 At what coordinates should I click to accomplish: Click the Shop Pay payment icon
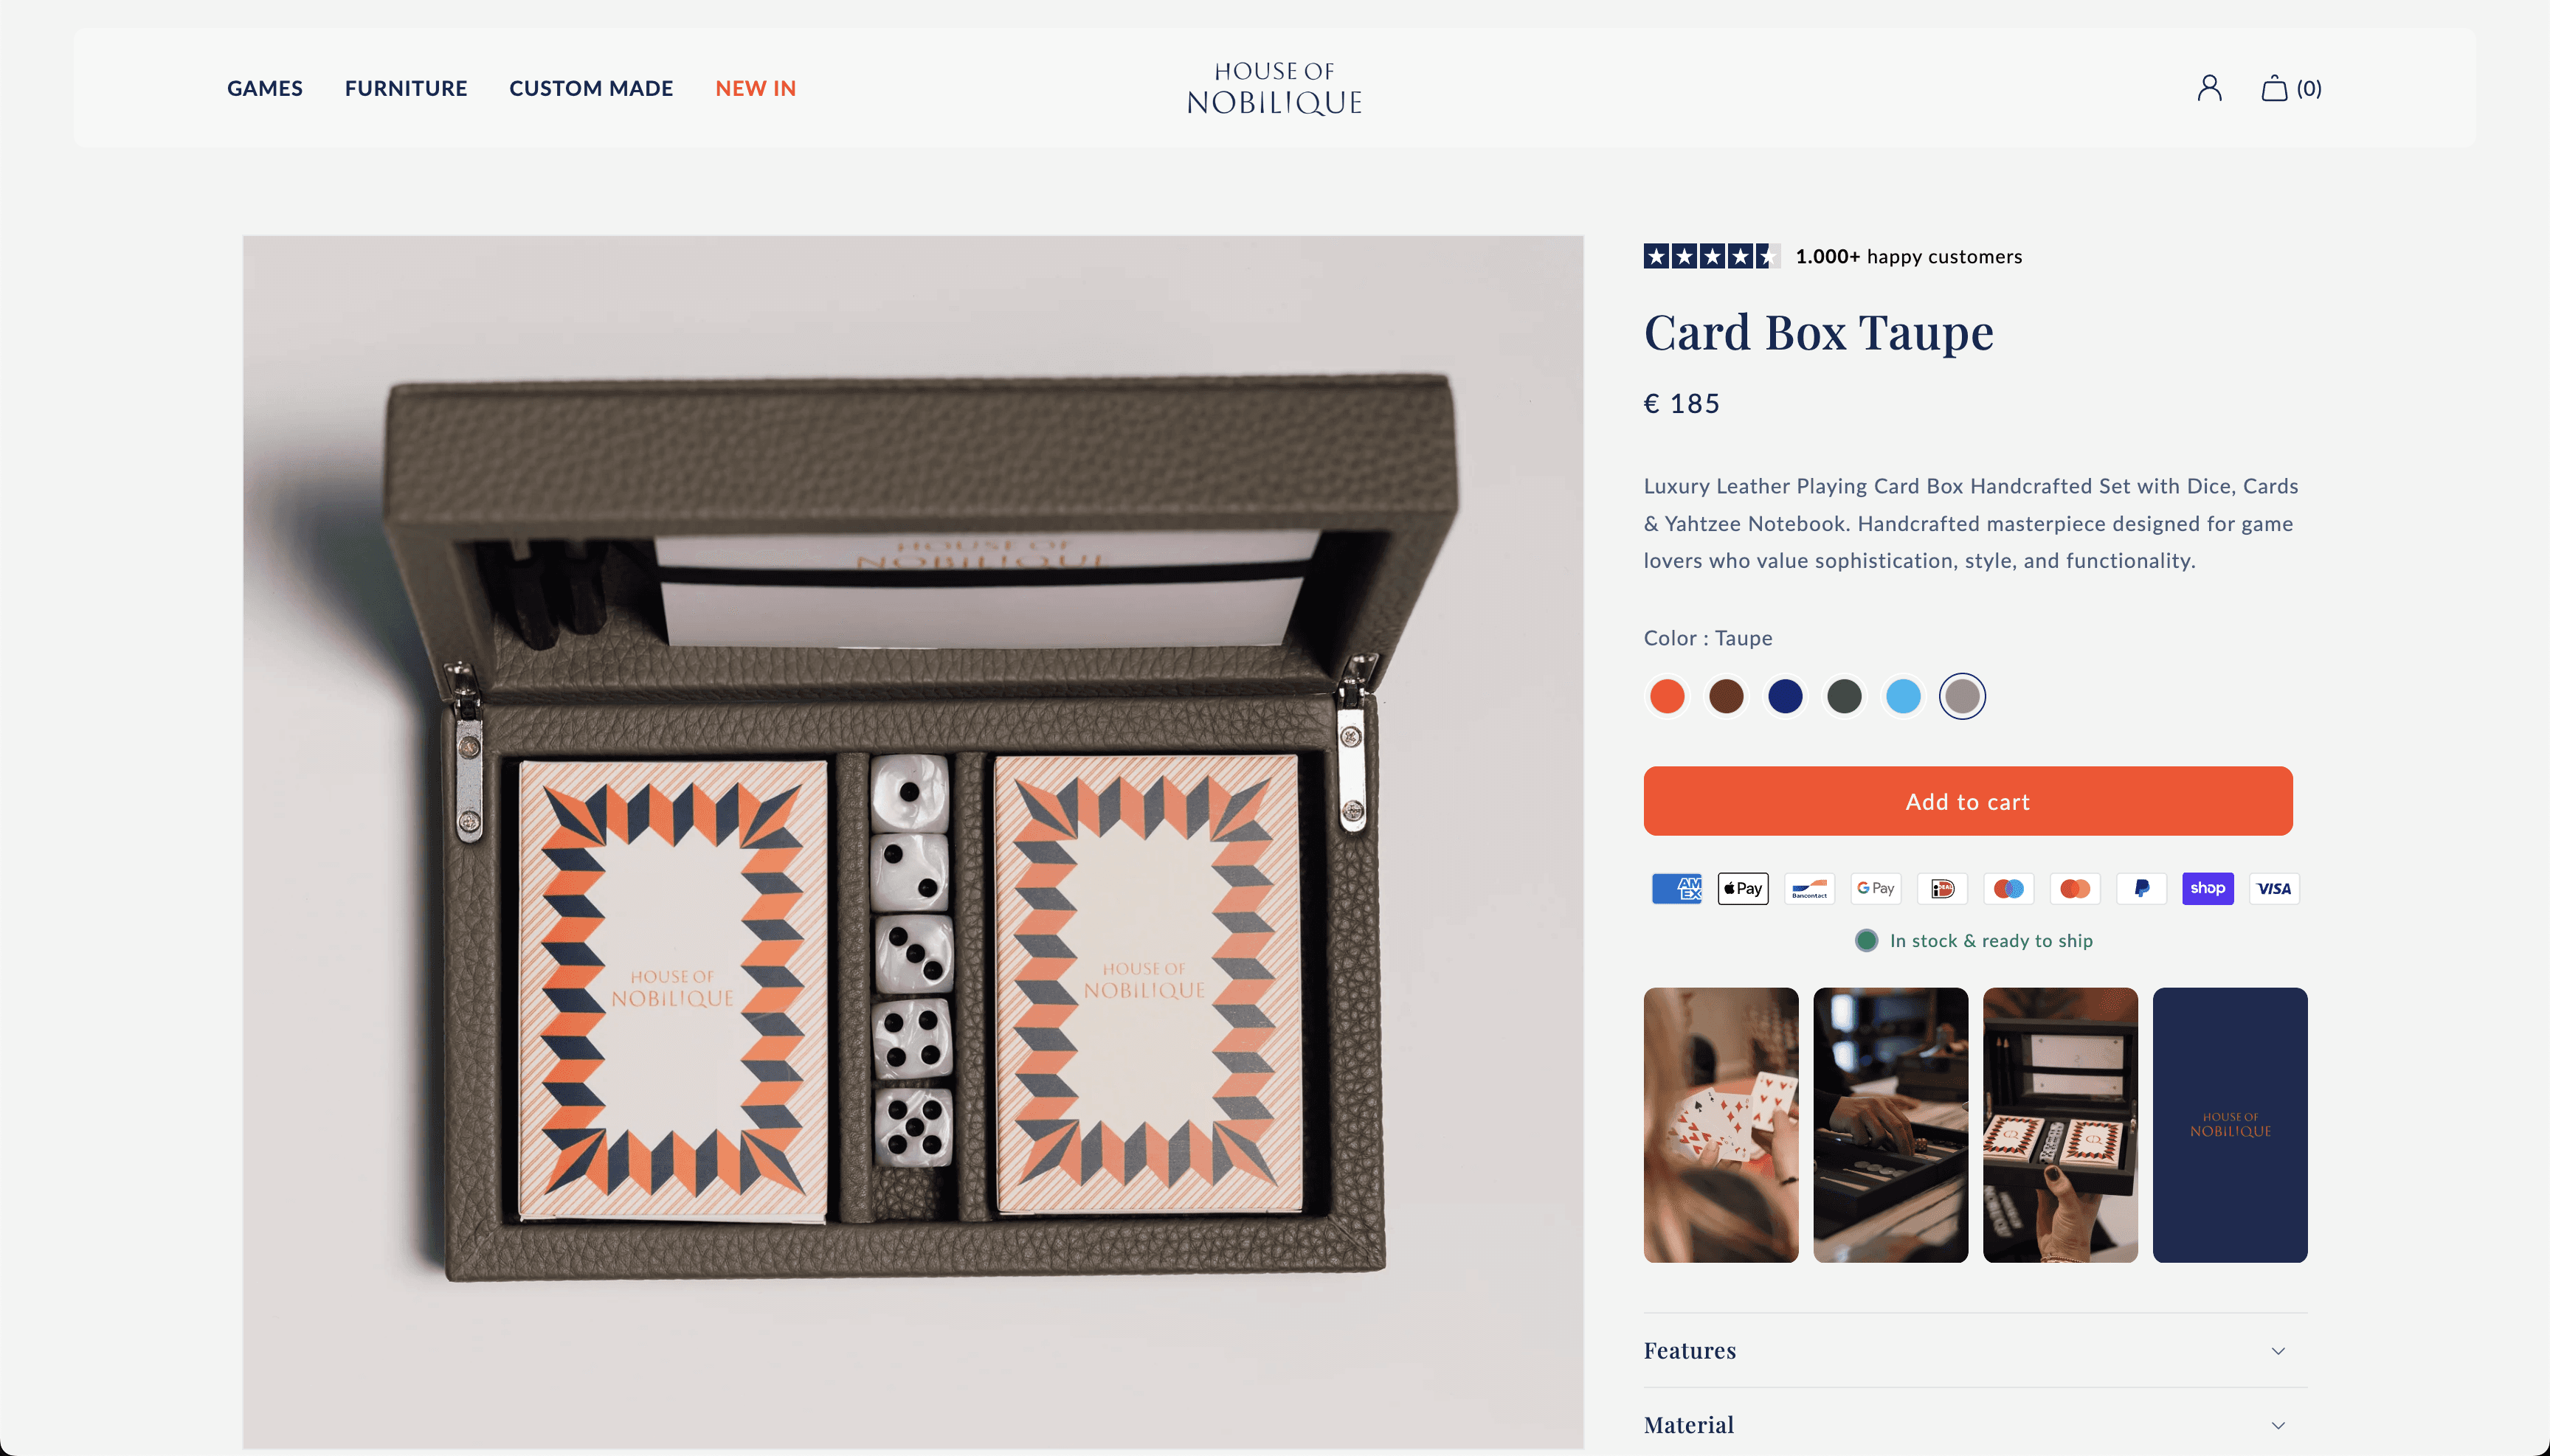tap(2208, 888)
